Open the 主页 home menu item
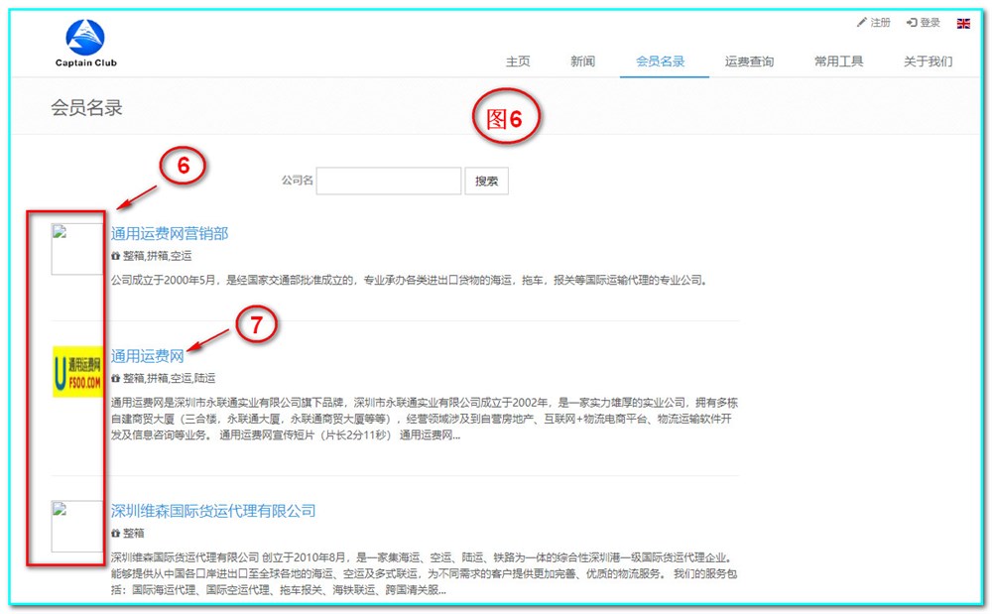This screenshot has height=614, width=992. click(518, 61)
